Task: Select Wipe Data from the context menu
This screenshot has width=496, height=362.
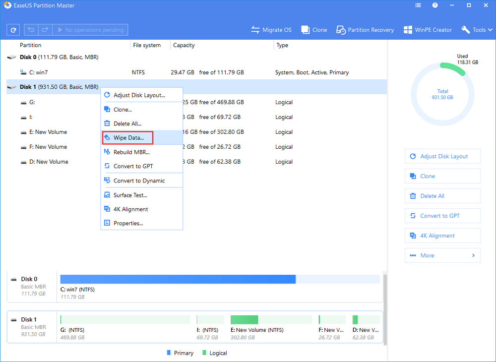Action: click(x=127, y=137)
